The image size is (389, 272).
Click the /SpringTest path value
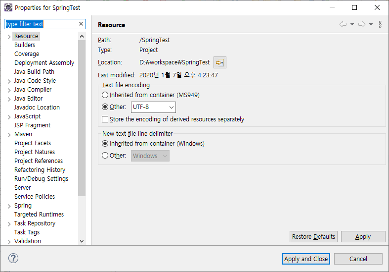(154, 40)
